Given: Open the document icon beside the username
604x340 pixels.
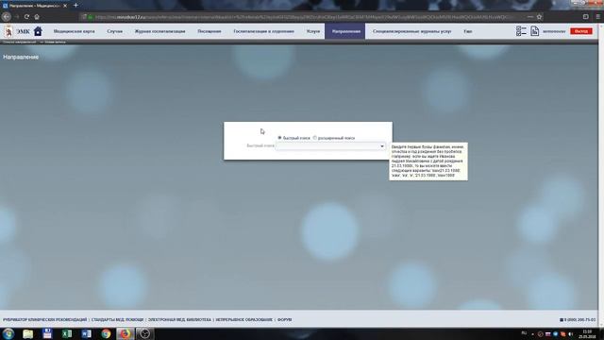Looking at the screenshot, I should click(535, 31).
